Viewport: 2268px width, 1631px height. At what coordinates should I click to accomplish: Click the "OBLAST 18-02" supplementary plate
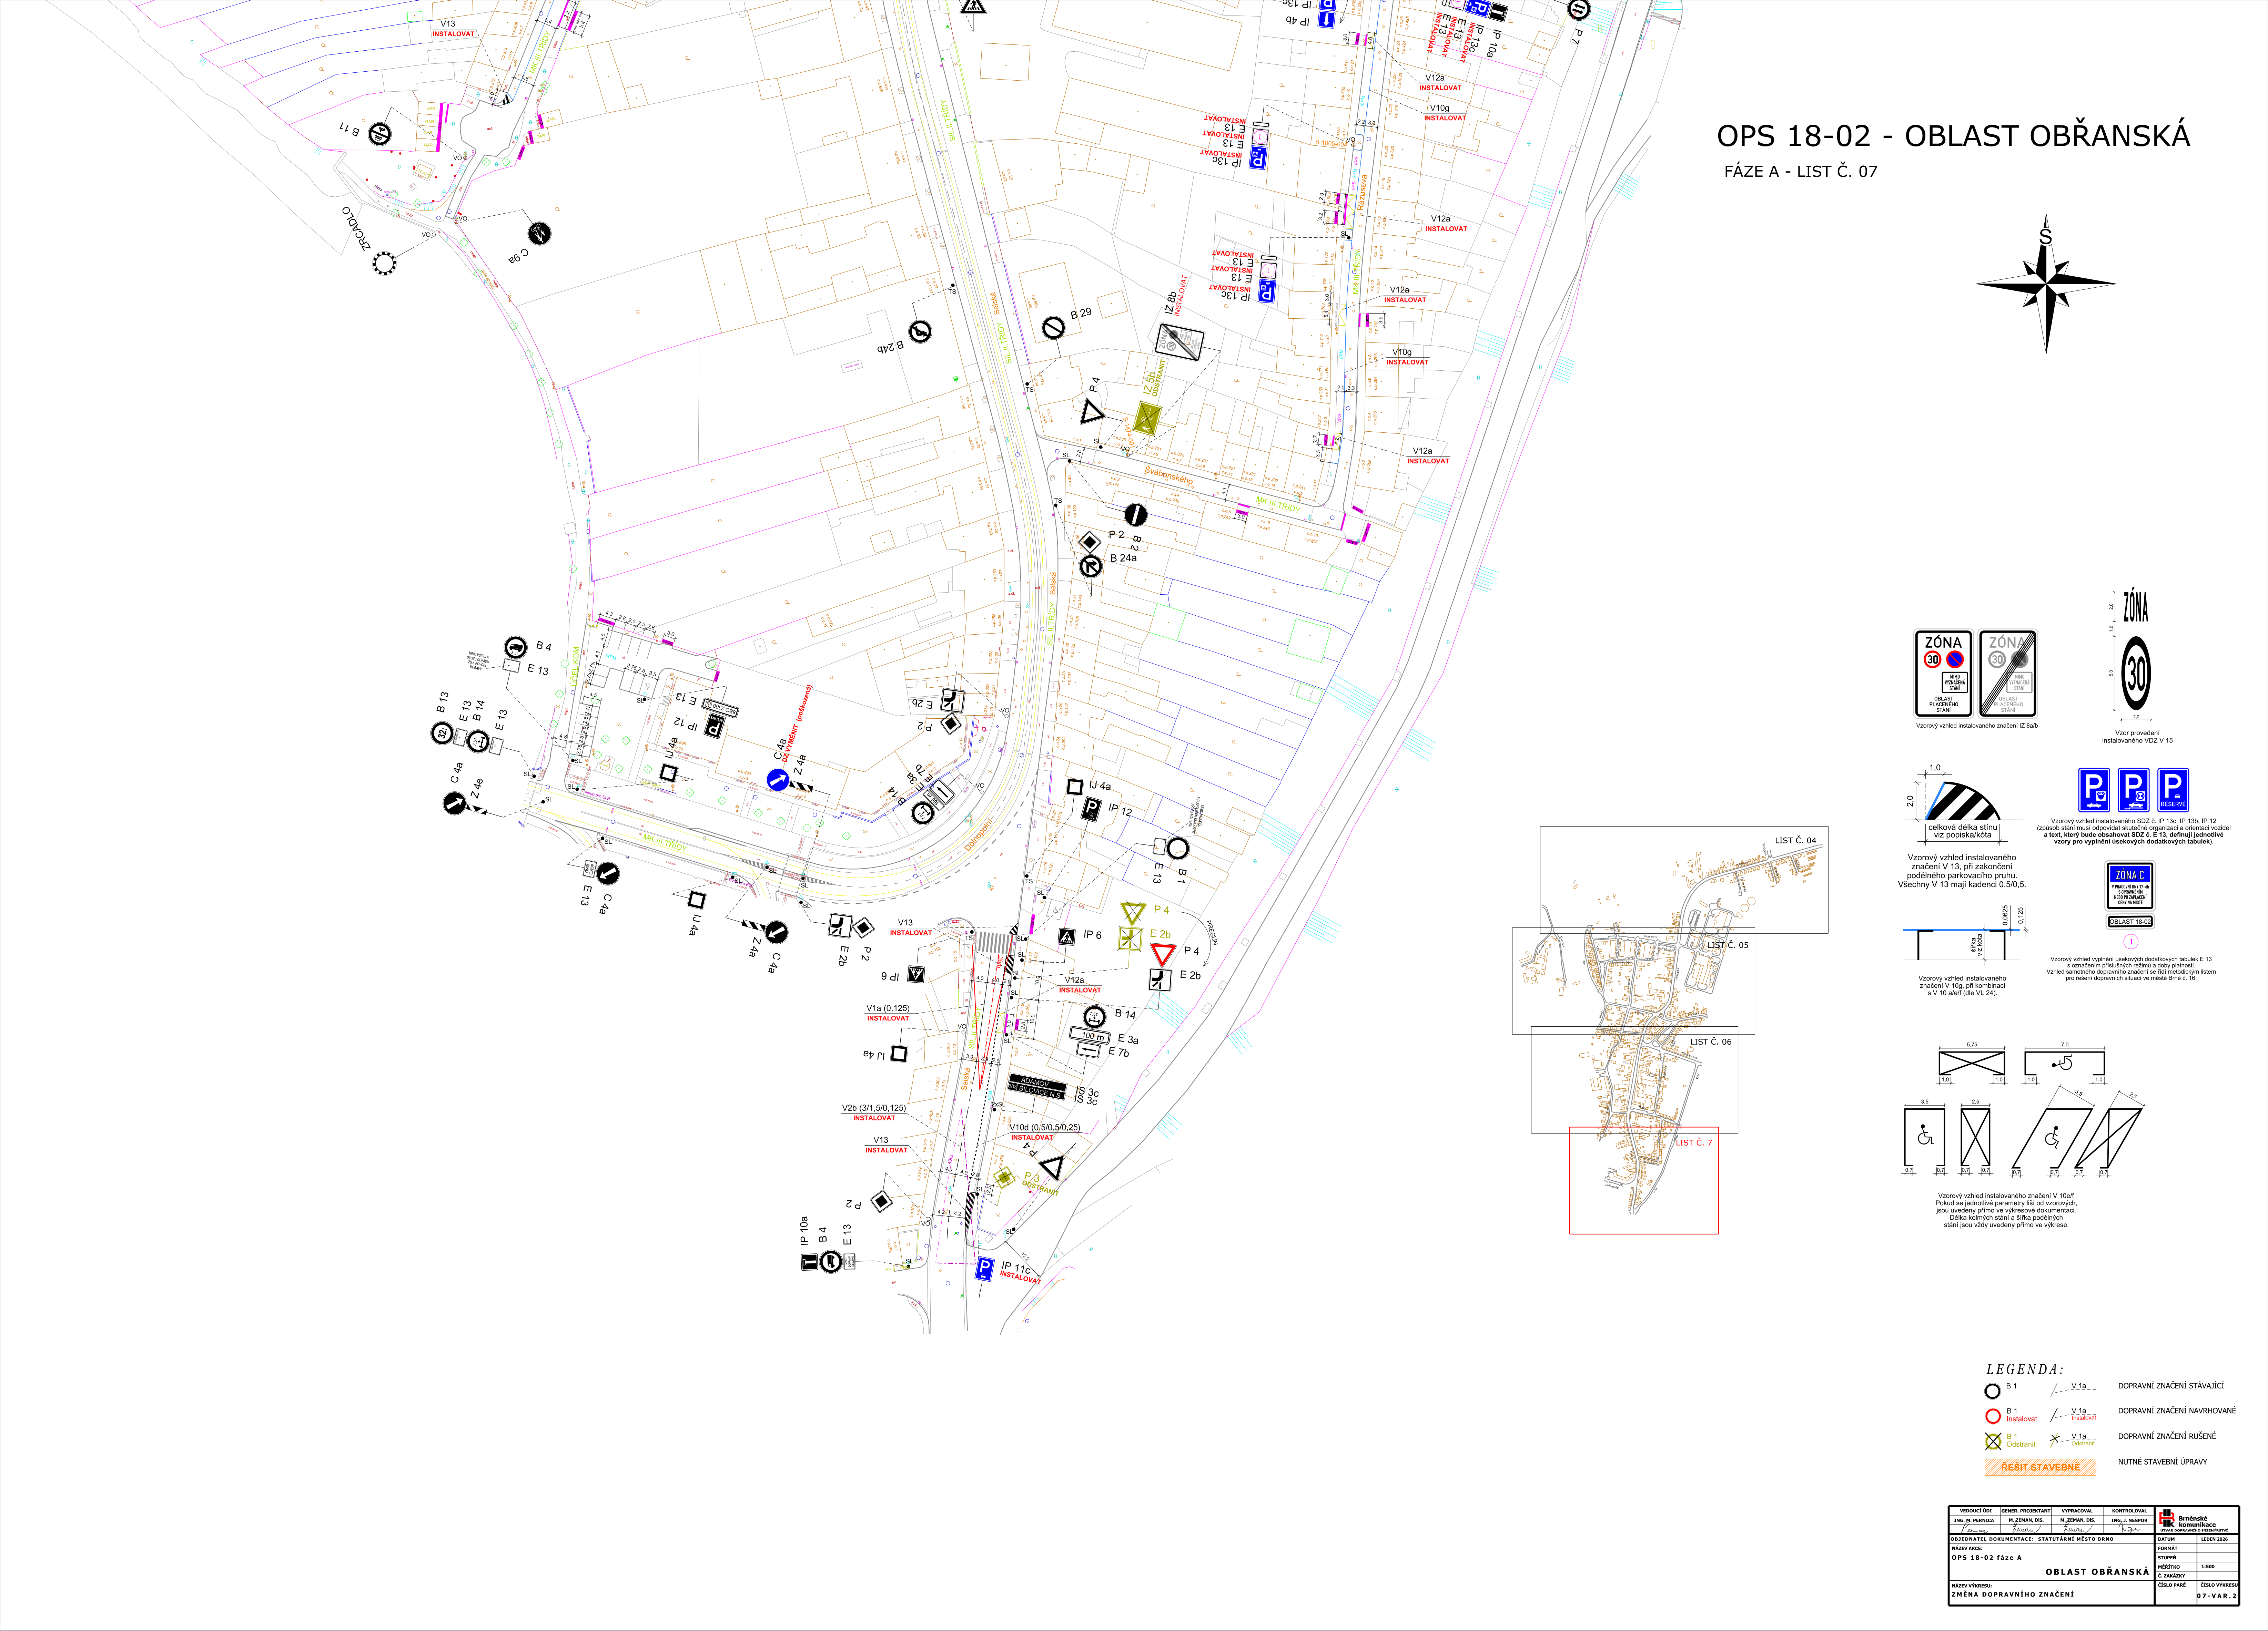tap(2130, 921)
